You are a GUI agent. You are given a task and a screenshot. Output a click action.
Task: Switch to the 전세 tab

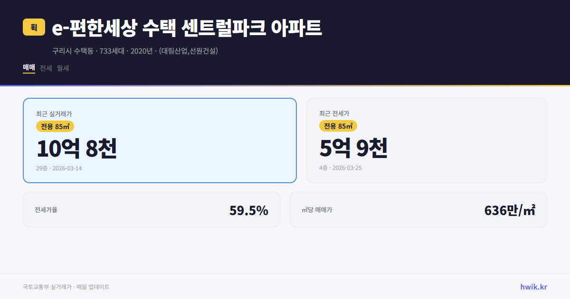pyautogui.click(x=45, y=68)
